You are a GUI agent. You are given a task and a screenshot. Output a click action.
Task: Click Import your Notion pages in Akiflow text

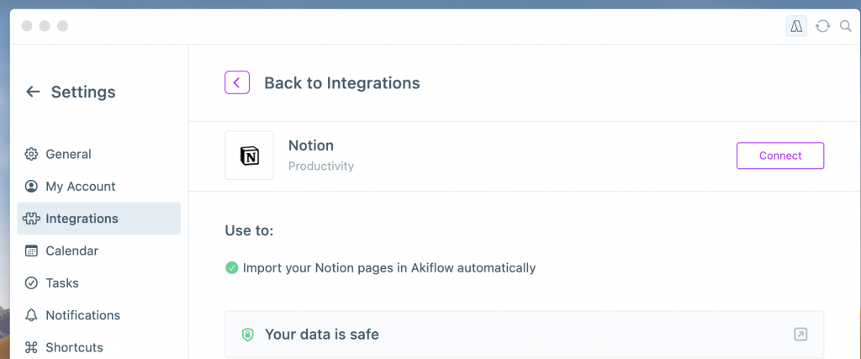pos(388,268)
